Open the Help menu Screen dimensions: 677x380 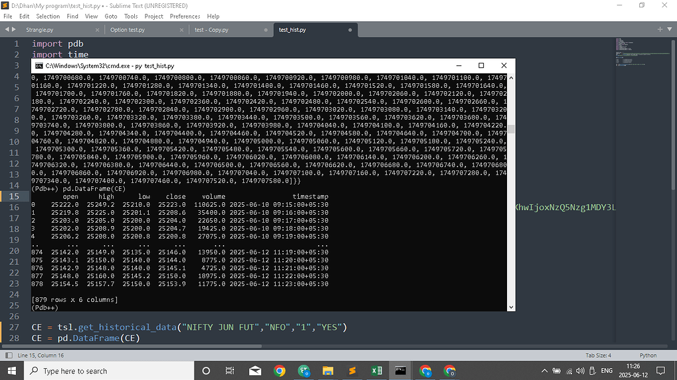[x=214, y=16]
